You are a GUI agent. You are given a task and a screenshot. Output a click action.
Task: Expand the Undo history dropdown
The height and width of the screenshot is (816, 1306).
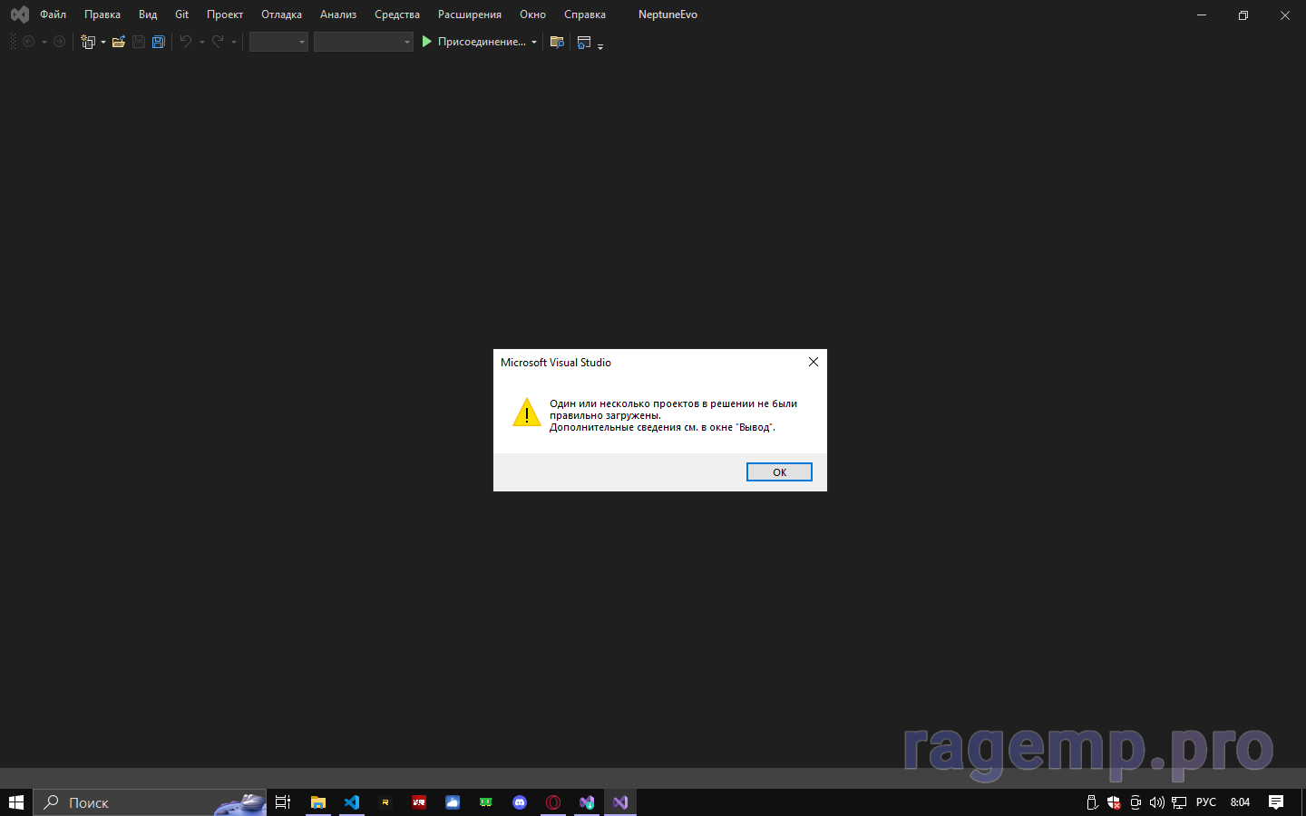[201, 42]
